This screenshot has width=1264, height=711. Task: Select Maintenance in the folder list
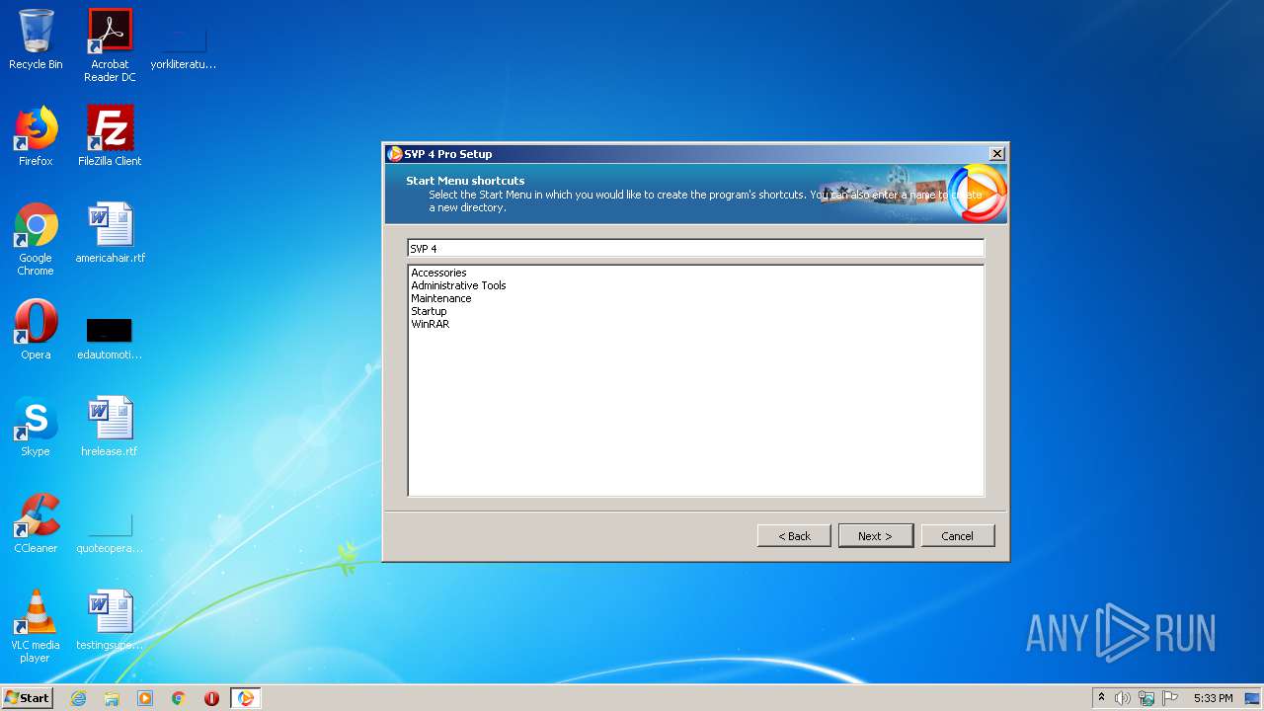[x=441, y=298]
